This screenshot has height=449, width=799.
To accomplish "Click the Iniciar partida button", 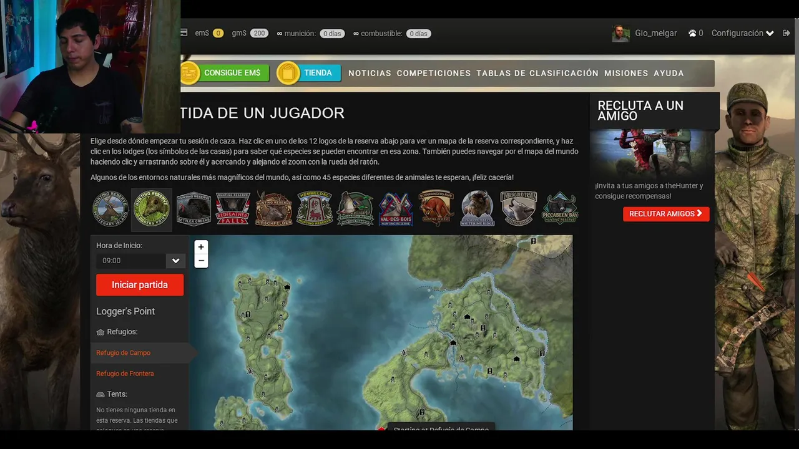I will point(140,285).
